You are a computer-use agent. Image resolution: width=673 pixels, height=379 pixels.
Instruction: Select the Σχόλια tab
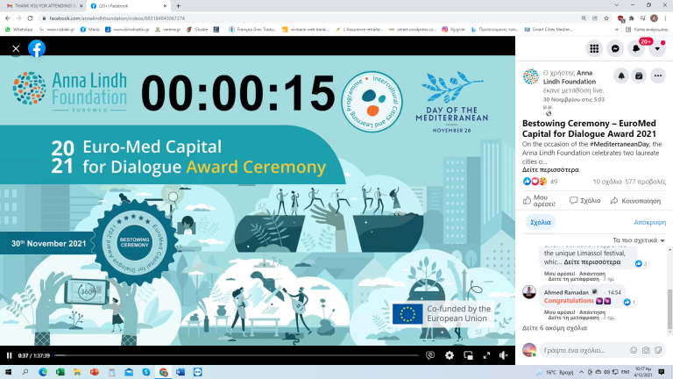(x=541, y=223)
